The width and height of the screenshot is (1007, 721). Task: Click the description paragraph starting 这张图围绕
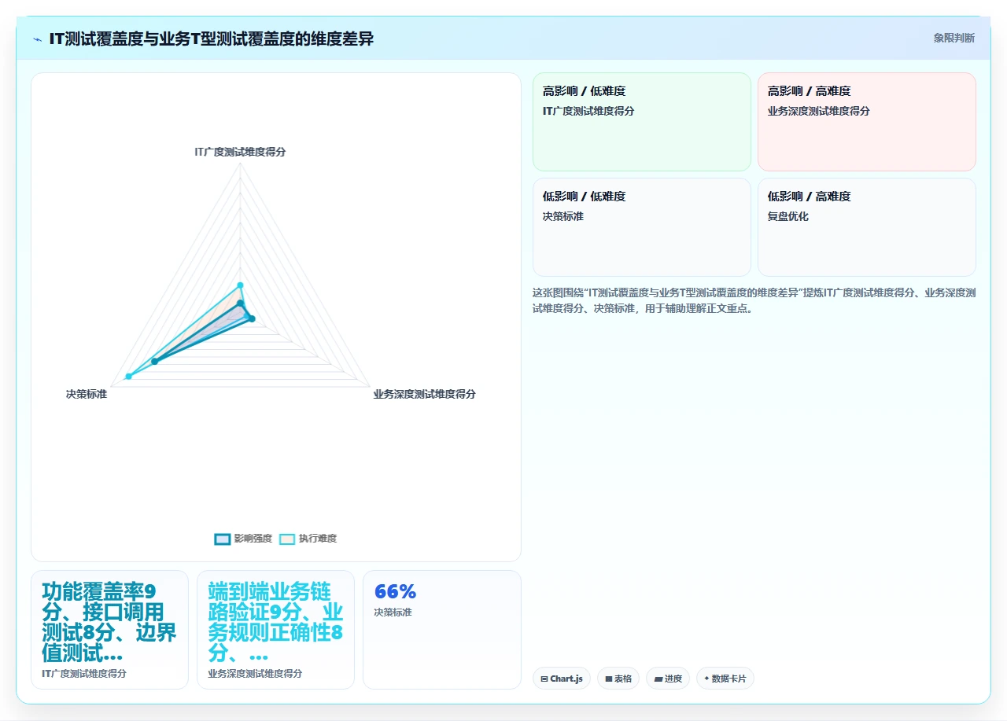[x=754, y=300]
